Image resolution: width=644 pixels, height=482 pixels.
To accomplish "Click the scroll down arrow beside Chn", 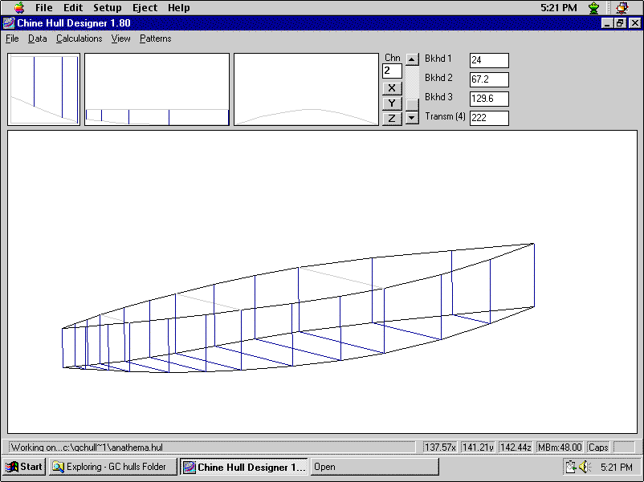I will [x=412, y=118].
